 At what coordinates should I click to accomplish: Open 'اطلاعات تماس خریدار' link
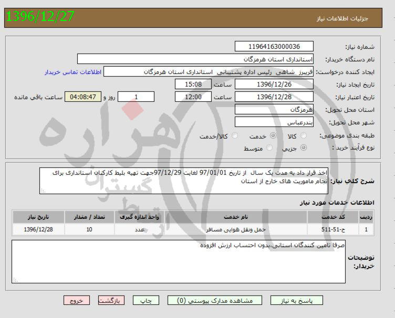[73, 72]
